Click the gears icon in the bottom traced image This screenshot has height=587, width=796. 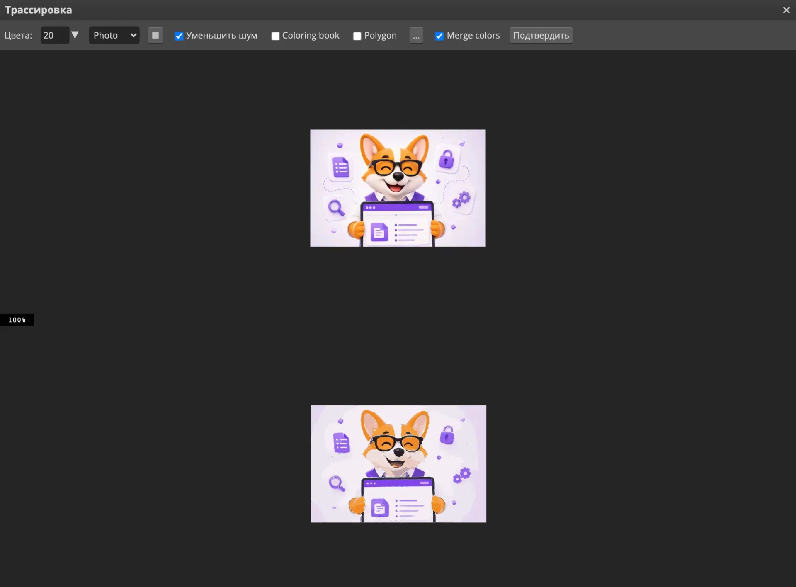(x=462, y=475)
